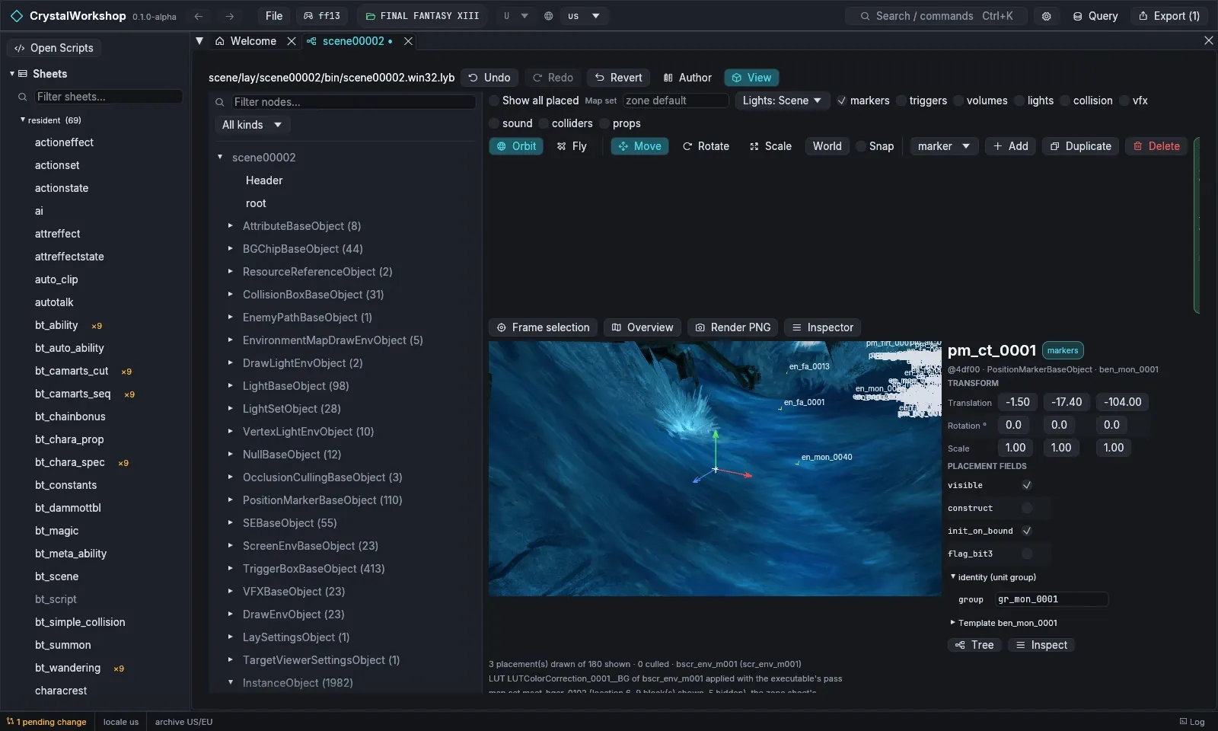Enable the triggers layer checkbox
This screenshot has width=1218, height=731.
point(901,101)
